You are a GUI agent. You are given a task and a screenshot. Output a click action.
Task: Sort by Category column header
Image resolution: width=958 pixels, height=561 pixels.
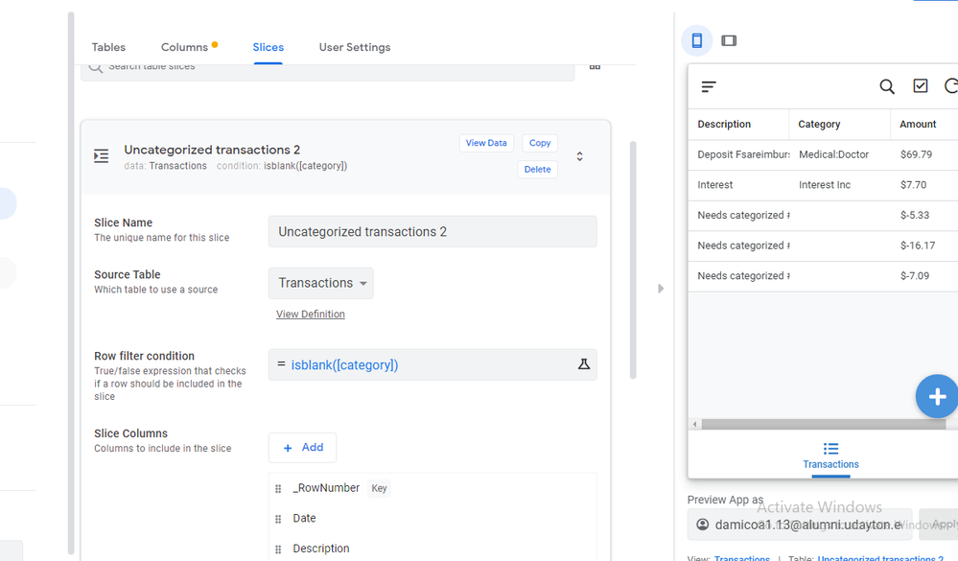(x=819, y=124)
